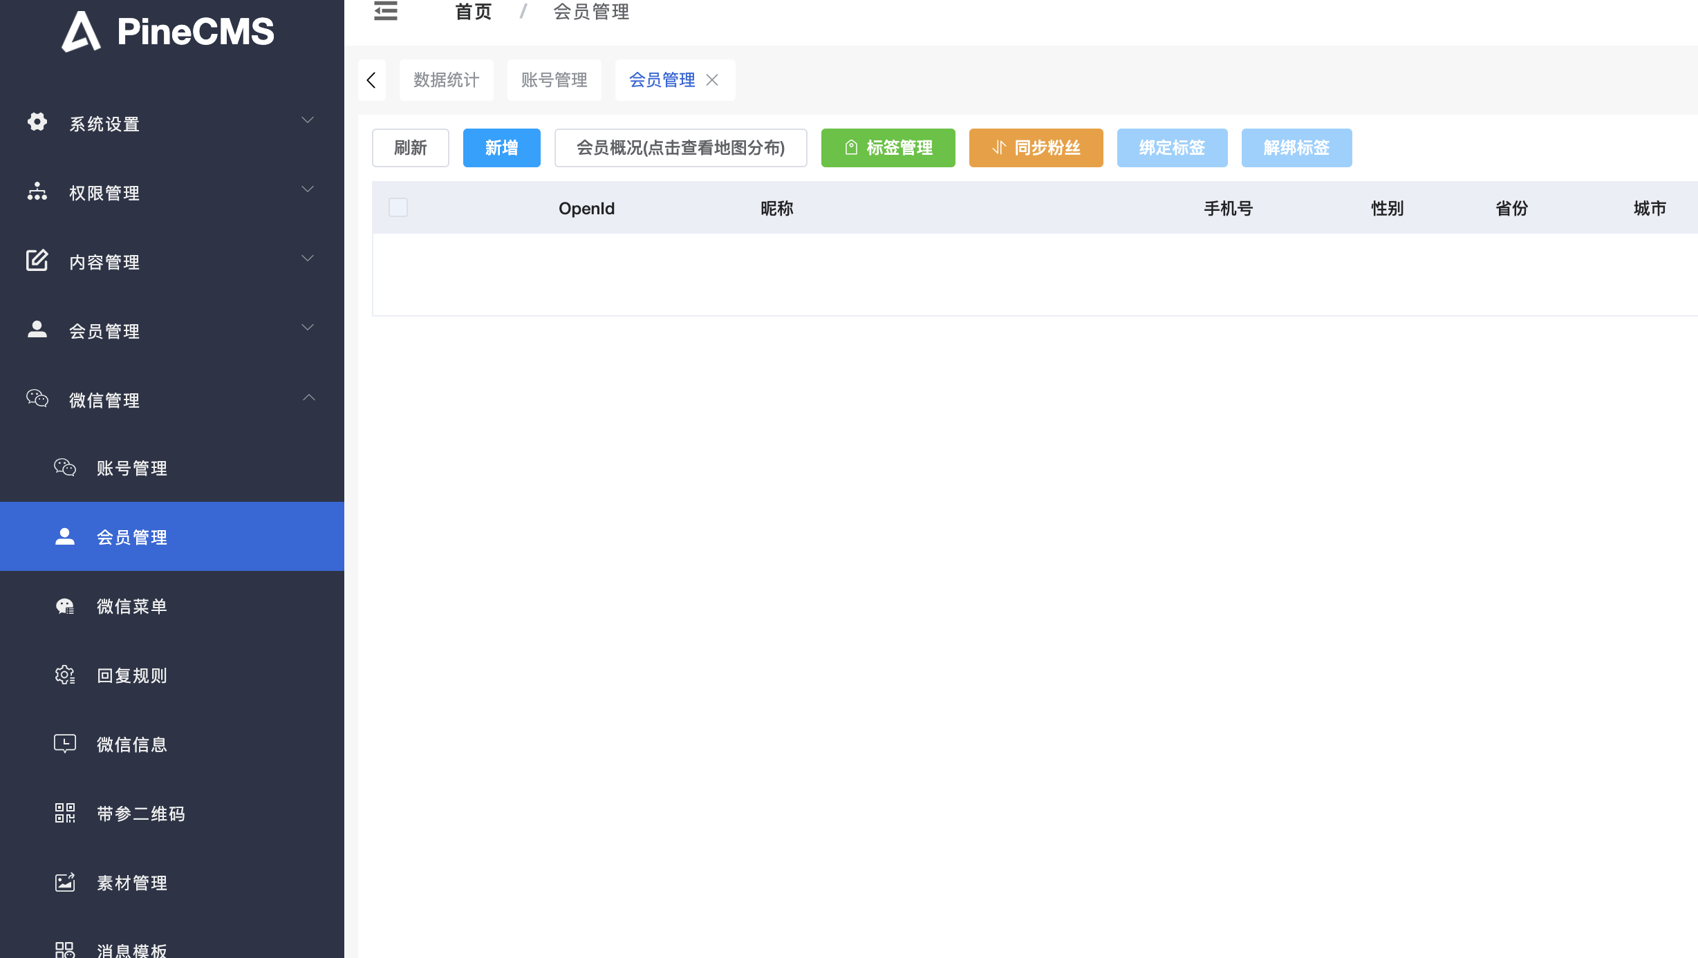Open the green 标签管理 button

pyautogui.click(x=888, y=148)
